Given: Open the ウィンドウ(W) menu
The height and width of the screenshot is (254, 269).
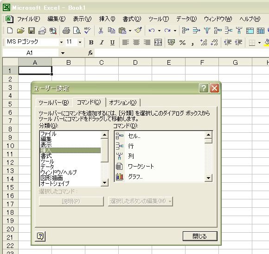Looking at the screenshot, I should (218, 19).
